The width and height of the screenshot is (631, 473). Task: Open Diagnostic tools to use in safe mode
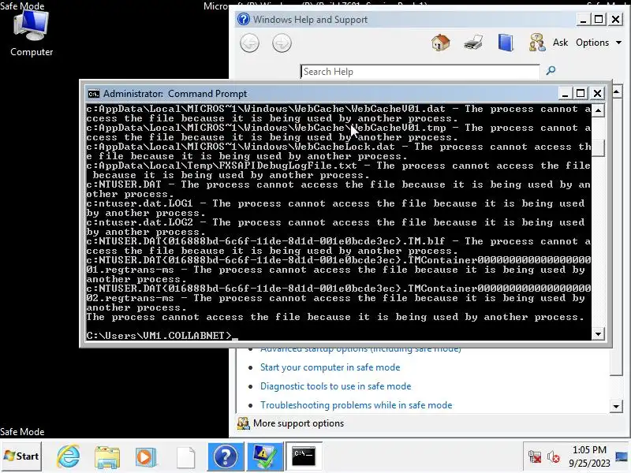coord(336,386)
